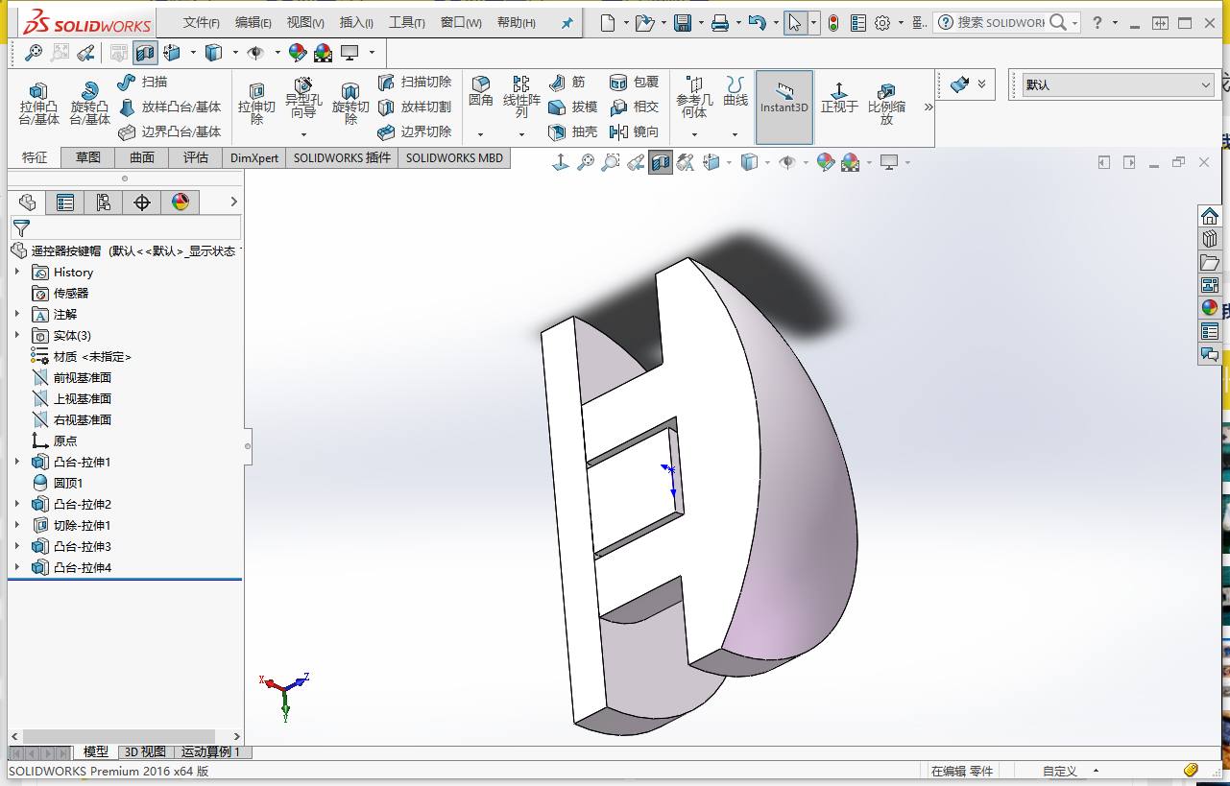
Task: Pin the SOLIDWORKS menu bar
Action: coord(567,23)
